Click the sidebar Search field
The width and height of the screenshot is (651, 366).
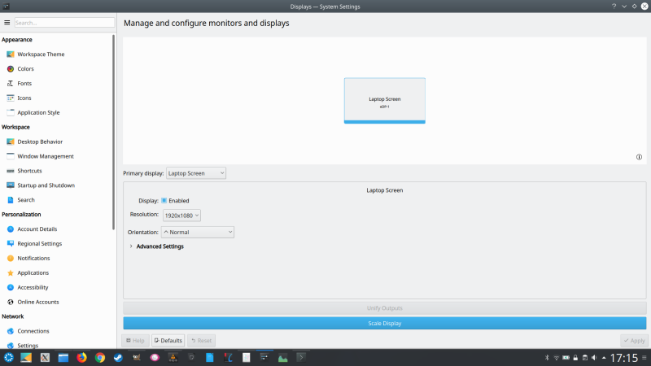click(x=63, y=23)
